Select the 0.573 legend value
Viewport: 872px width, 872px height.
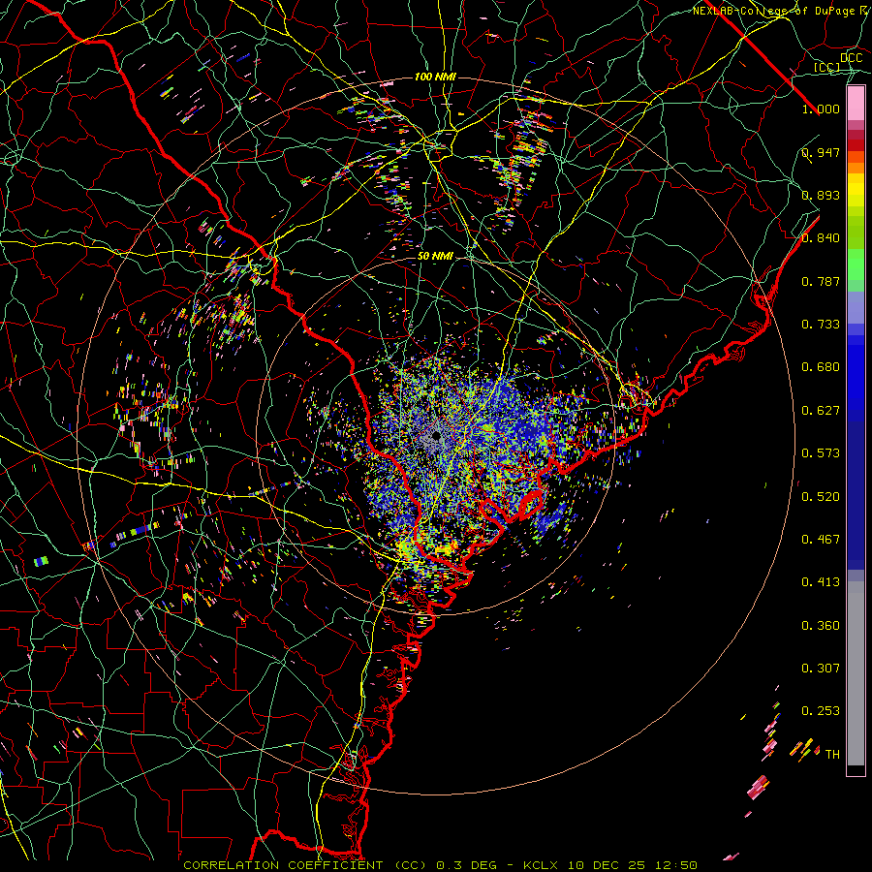tap(821, 453)
